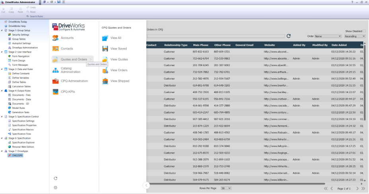Select Catalog Administration icon
This screenshot has height=194, width=369.
[56, 70]
